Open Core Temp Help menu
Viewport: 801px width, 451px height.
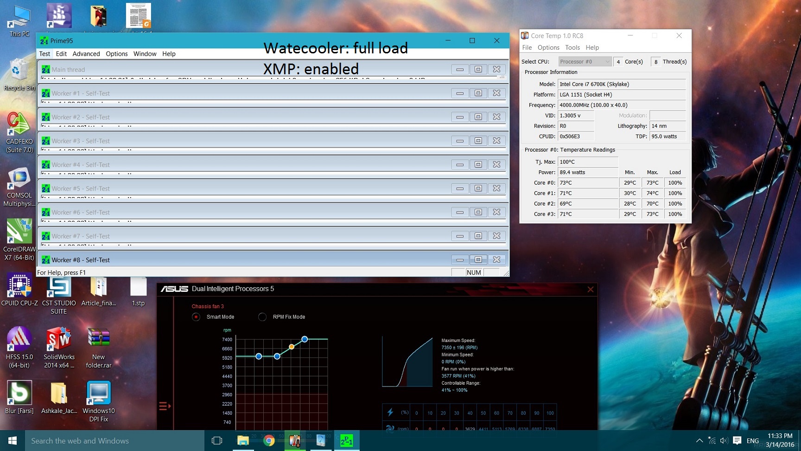click(592, 47)
